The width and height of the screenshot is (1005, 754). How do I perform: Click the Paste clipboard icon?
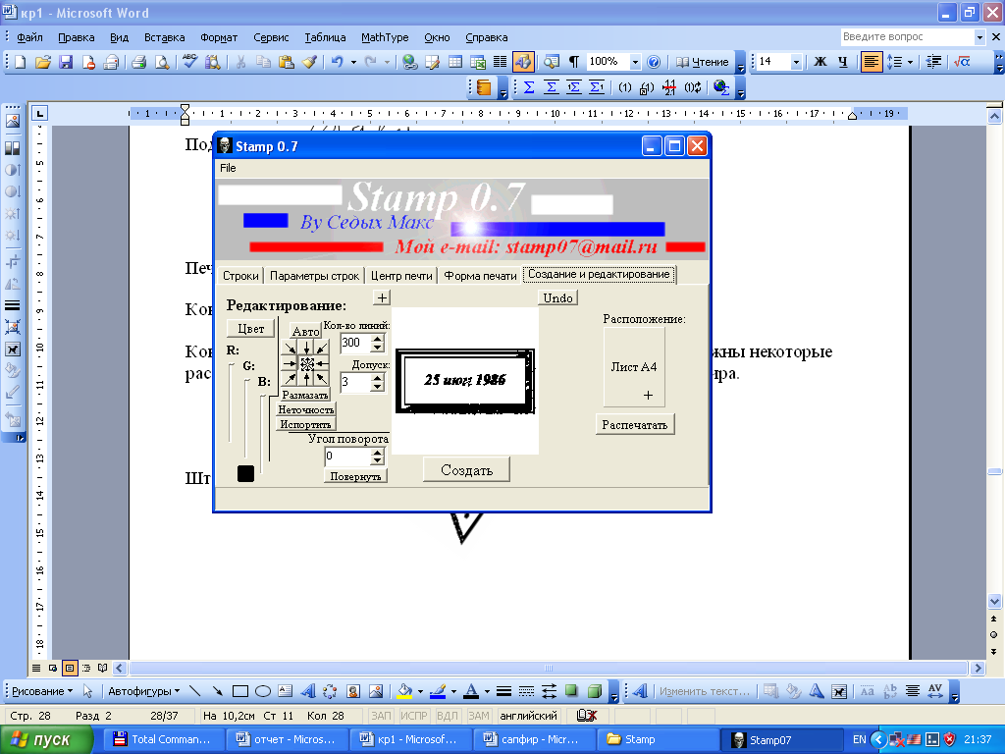pos(287,62)
